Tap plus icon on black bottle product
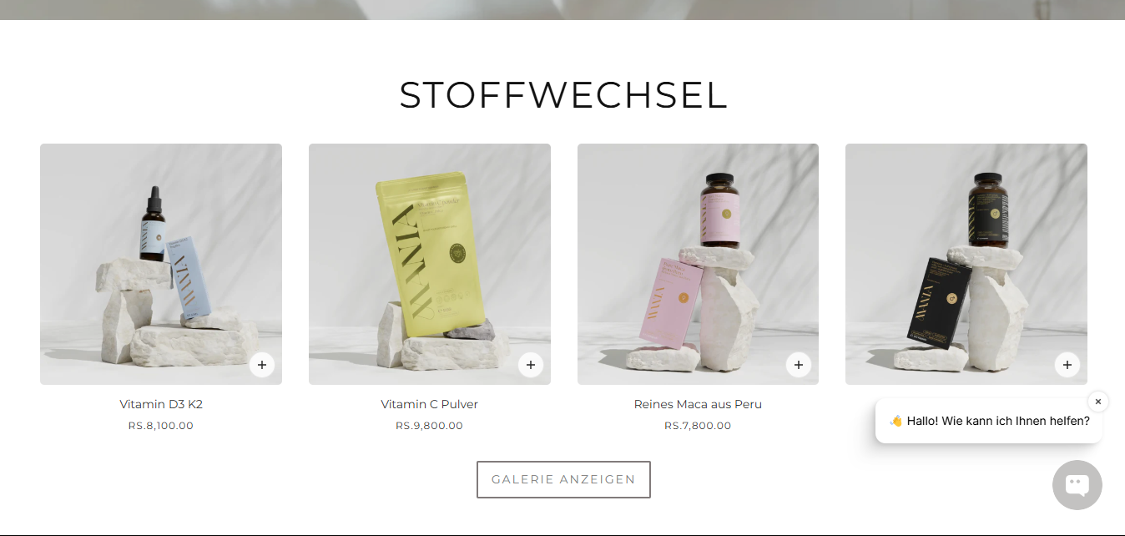 (x=1067, y=365)
